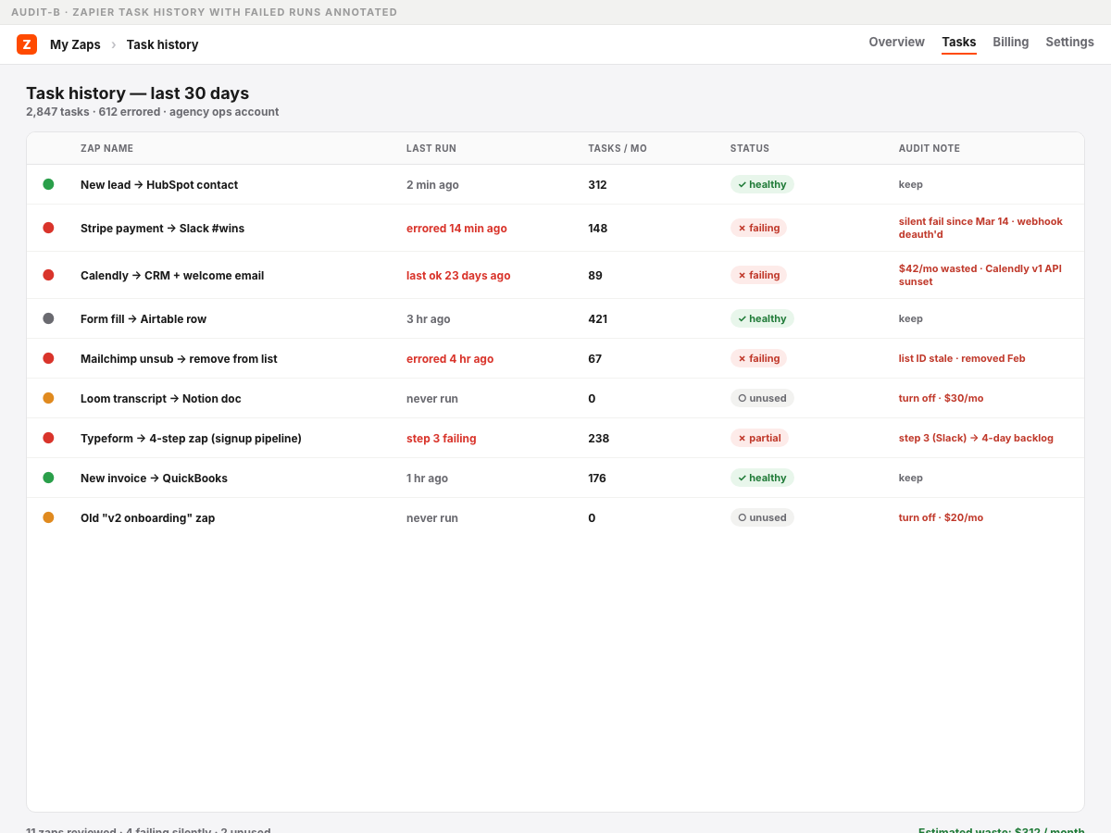Click unused badge in Loom transcript row
Viewport: 1111px width, 833px height.
pos(762,398)
